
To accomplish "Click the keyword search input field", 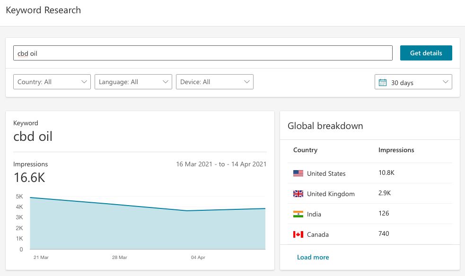I will 203,53.
